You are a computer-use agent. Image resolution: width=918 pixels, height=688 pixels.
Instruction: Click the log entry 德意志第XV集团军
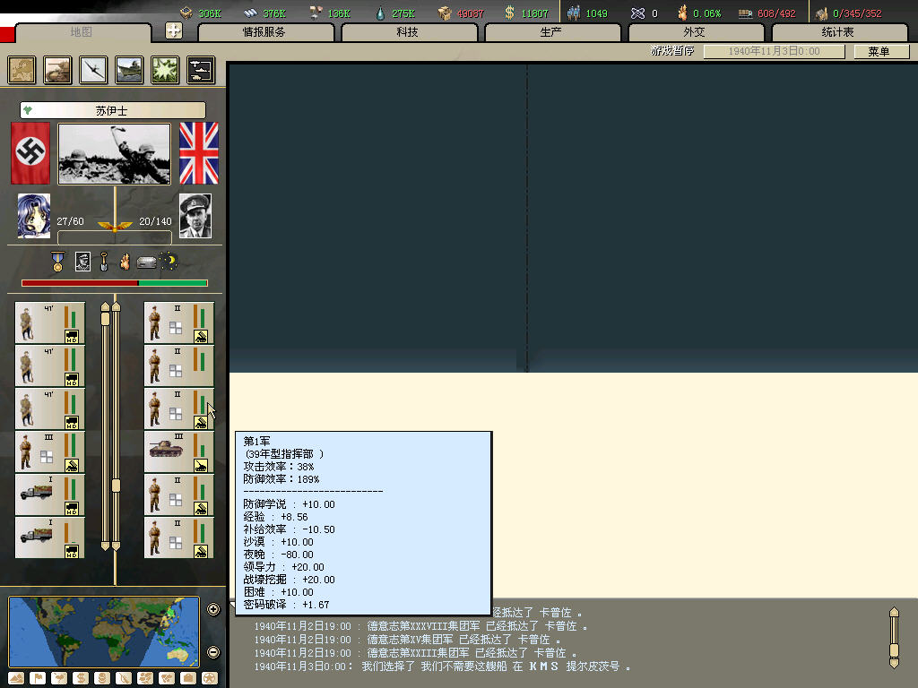tap(408, 640)
